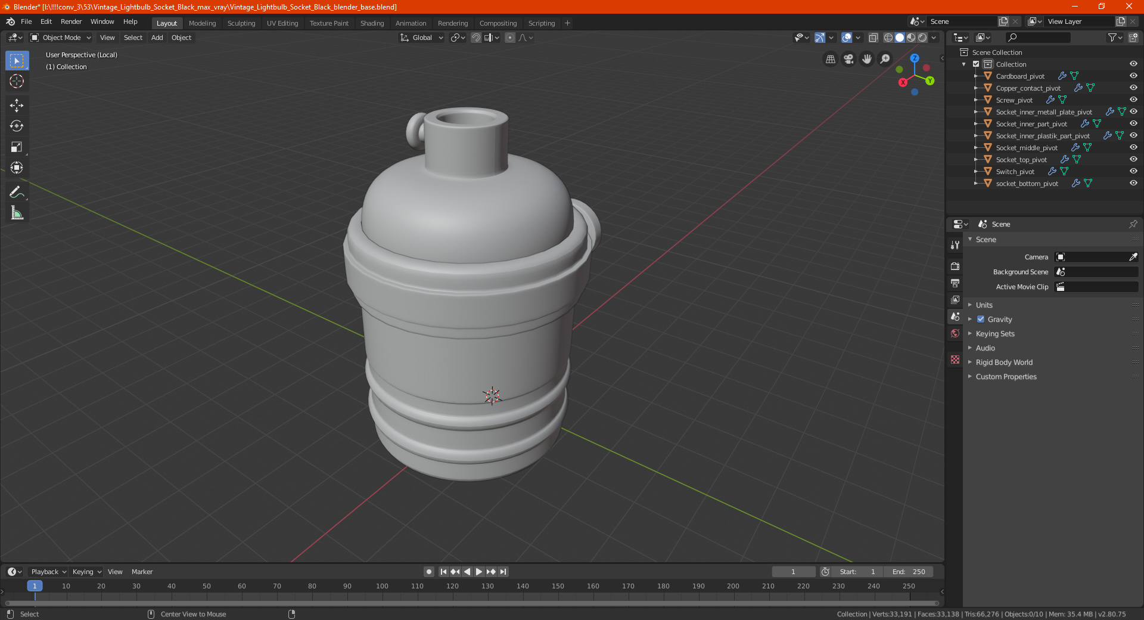Select the Select Box tool

coord(17,61)
